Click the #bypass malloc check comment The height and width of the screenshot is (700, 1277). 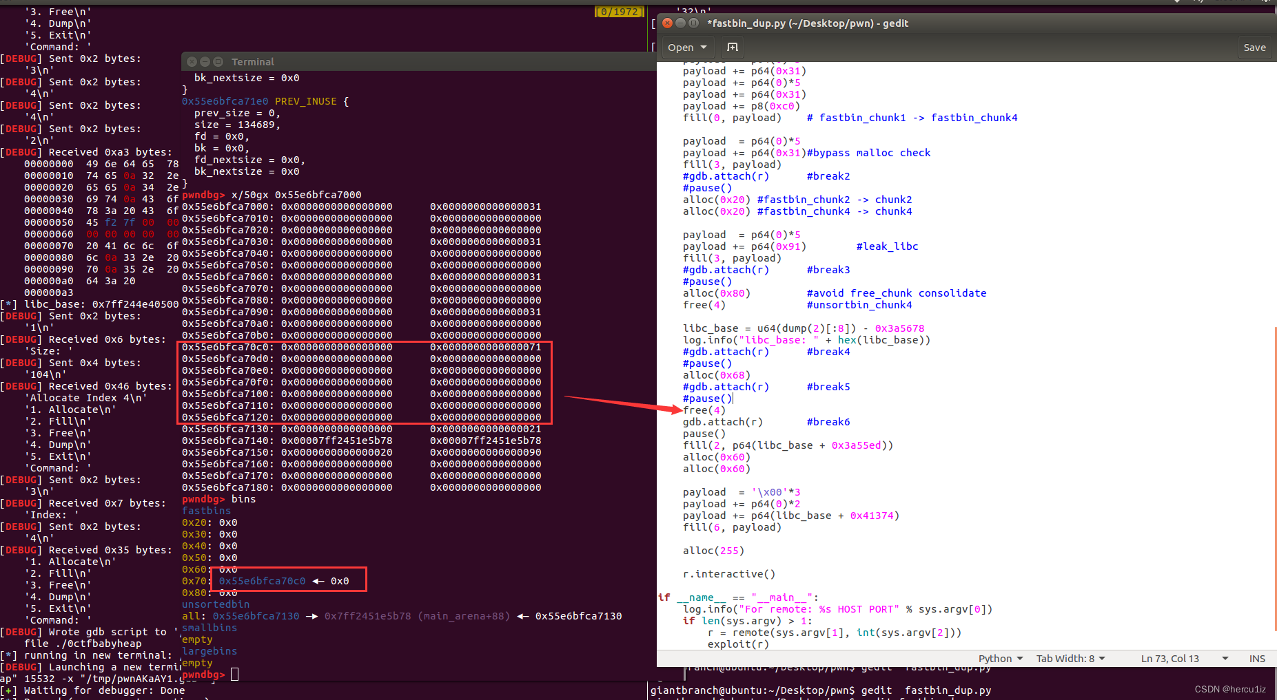(x=868, y=153)
